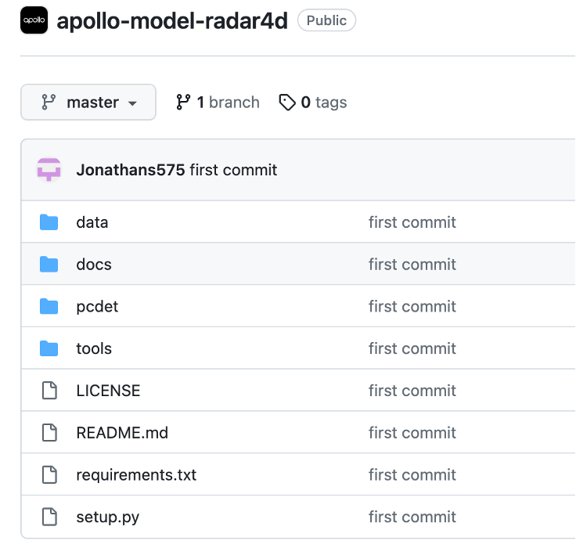This screenshot has height=548, width=576.
Task: Click the folder icon beside tools
Action: click(49, 348)
